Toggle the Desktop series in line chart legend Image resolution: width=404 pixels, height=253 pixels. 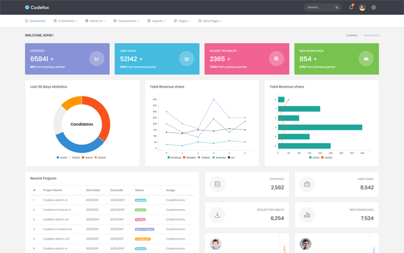click(x=174, y=157)
